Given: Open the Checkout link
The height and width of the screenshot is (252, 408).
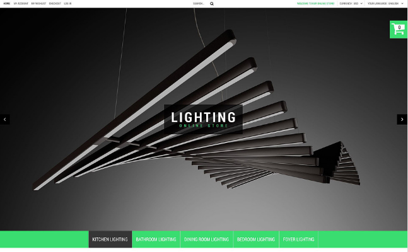Looking at the screenshot, I should tap(55, 4).
